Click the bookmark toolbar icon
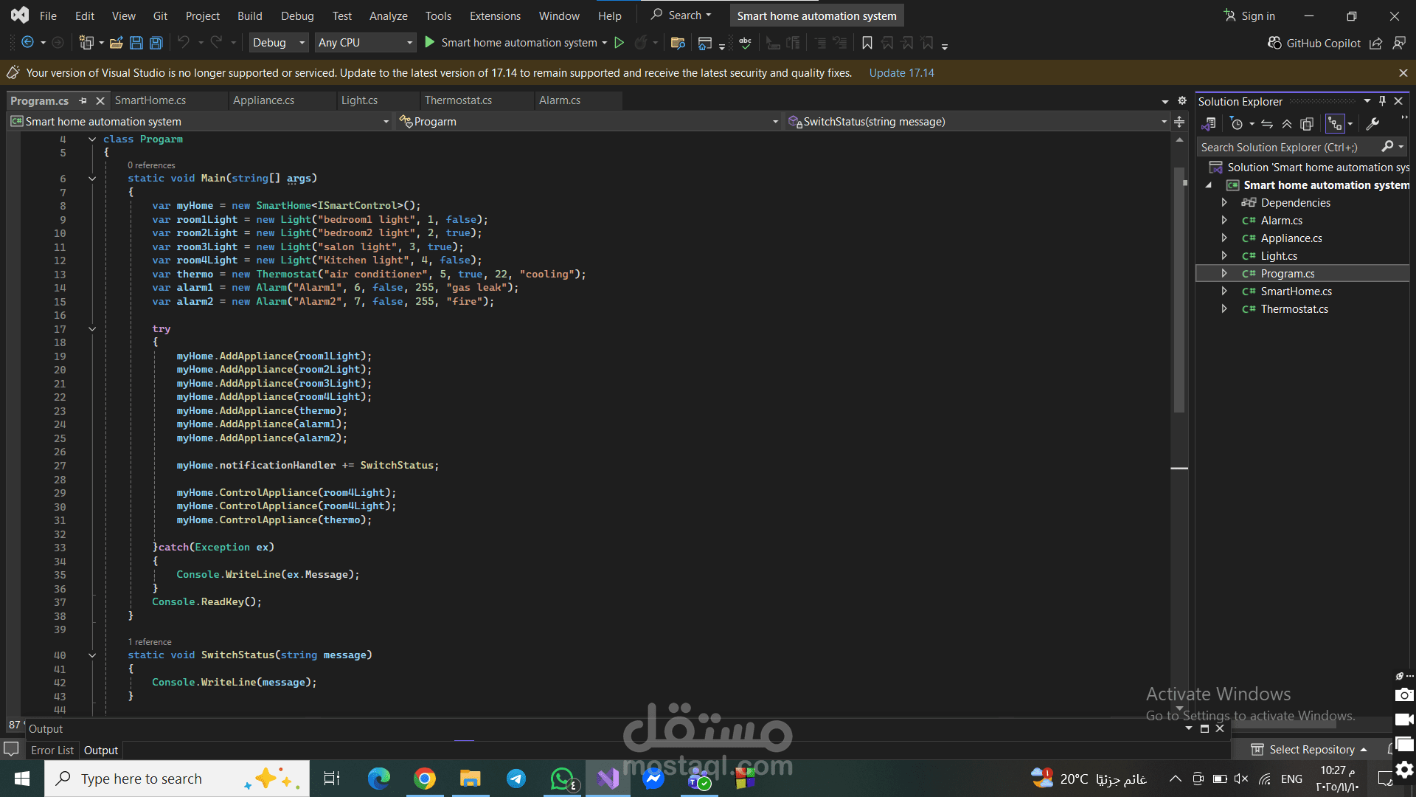Screen dimensions: 1416x797 [x=867, y=43]
